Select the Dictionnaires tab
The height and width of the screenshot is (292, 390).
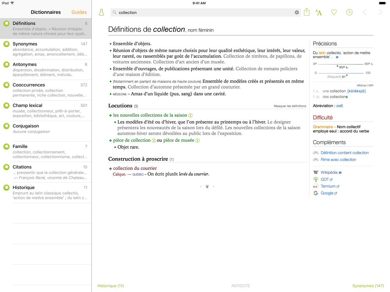pyautogui.click(x=46, y=12)
